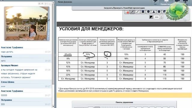Image resolution: width=192 pixels, height=108 pixels.
Task: Click chat scrollbar up arrow
Action: 53,3
